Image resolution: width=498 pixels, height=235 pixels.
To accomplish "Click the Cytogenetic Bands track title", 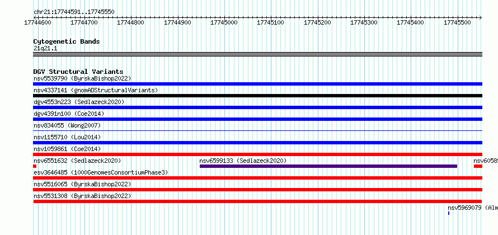I will [x=67, y=41].
